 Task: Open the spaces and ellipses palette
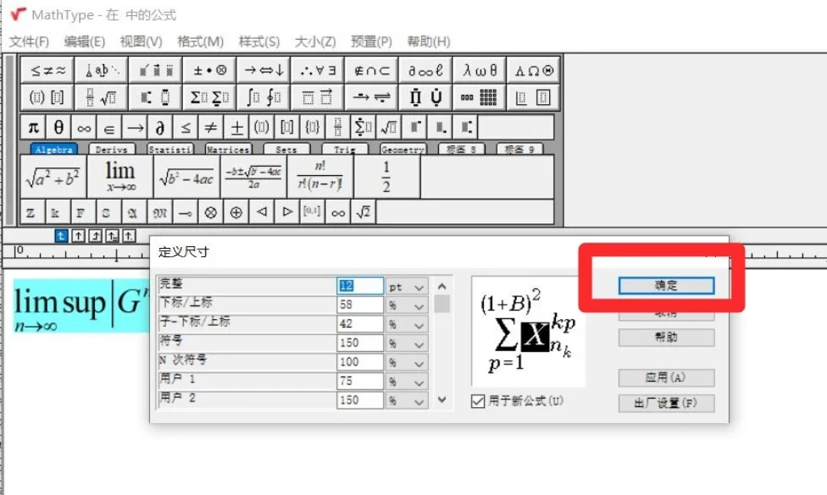click(x=103, y=70)
